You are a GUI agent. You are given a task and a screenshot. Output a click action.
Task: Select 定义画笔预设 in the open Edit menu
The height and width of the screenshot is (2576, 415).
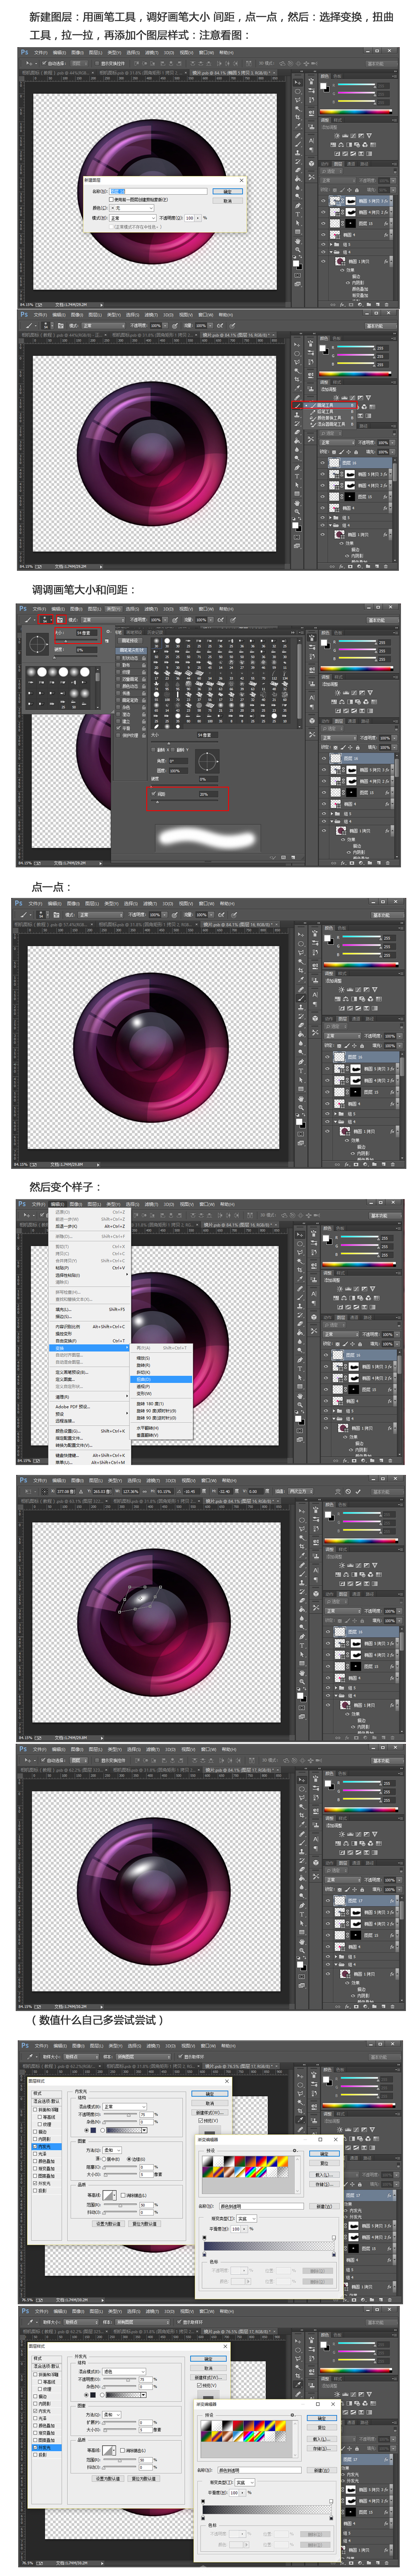coord(91,1372)
